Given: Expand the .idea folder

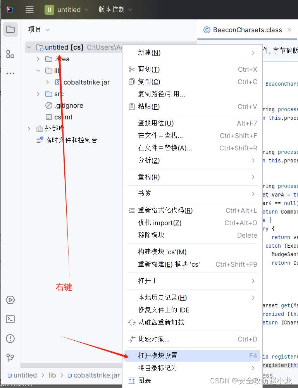Looking at the screenshot, I should (38, 59).
